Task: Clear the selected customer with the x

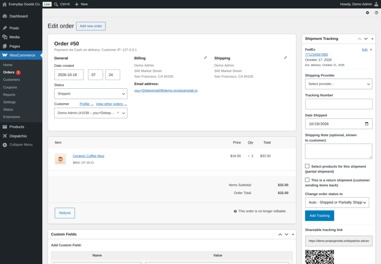Action: coord(118,113)
